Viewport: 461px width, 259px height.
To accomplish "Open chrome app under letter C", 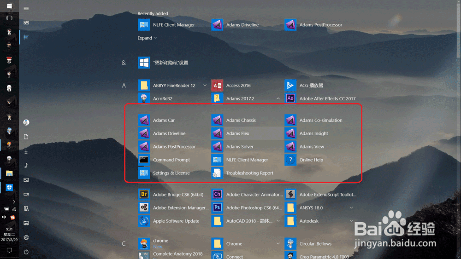I will (173, 243).
